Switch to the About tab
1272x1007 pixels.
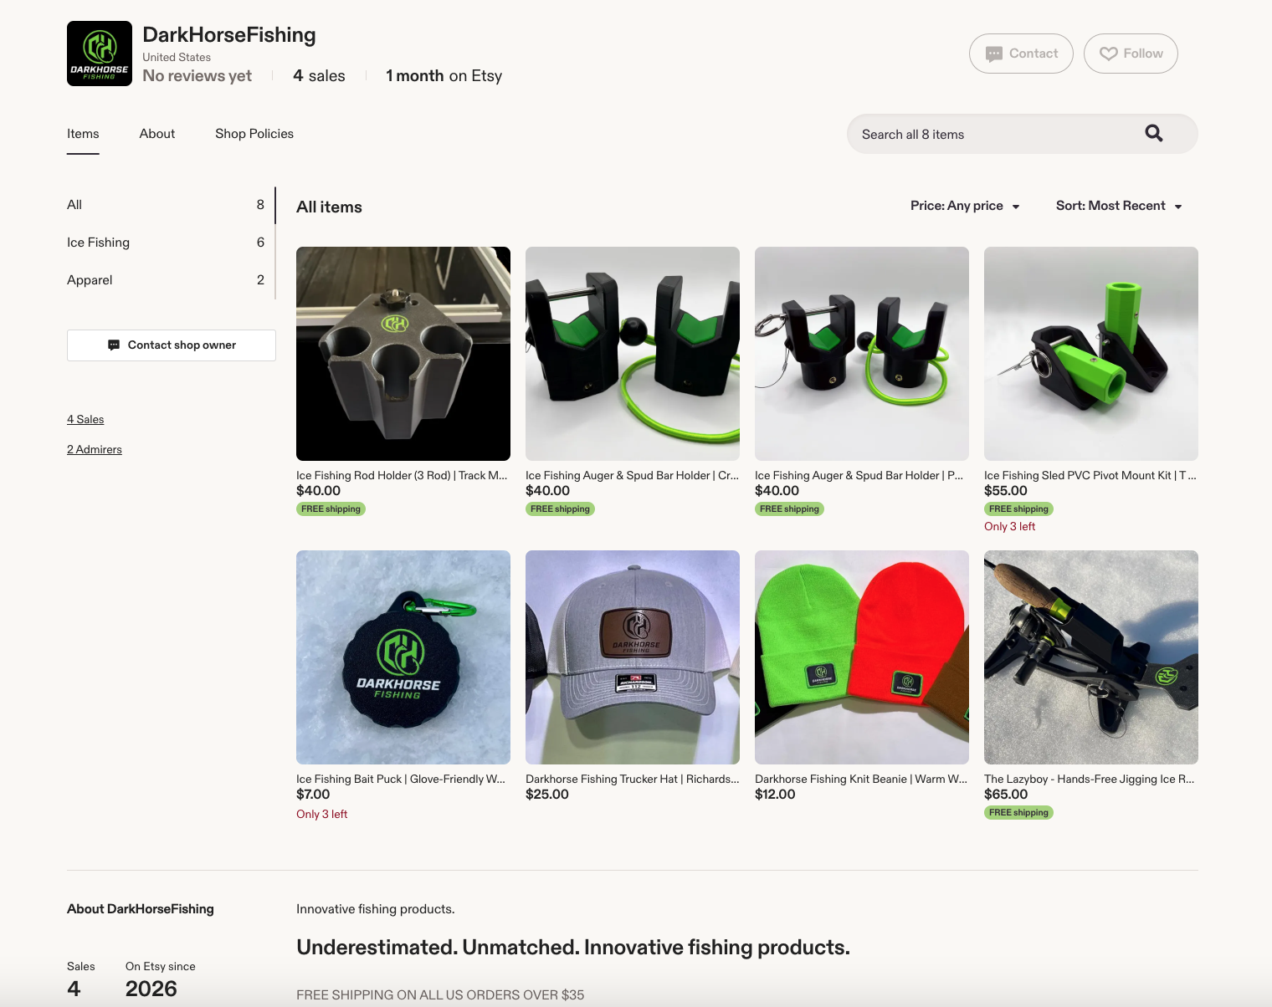(x=156, y=133)
